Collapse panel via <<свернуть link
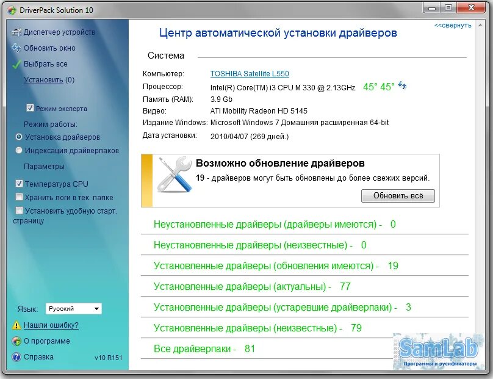 (x=453, y=26)
